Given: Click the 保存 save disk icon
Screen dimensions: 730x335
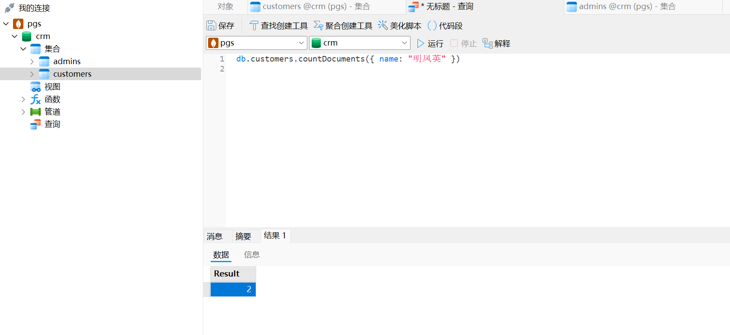Looking at the screenshot, I should point(211,26).
